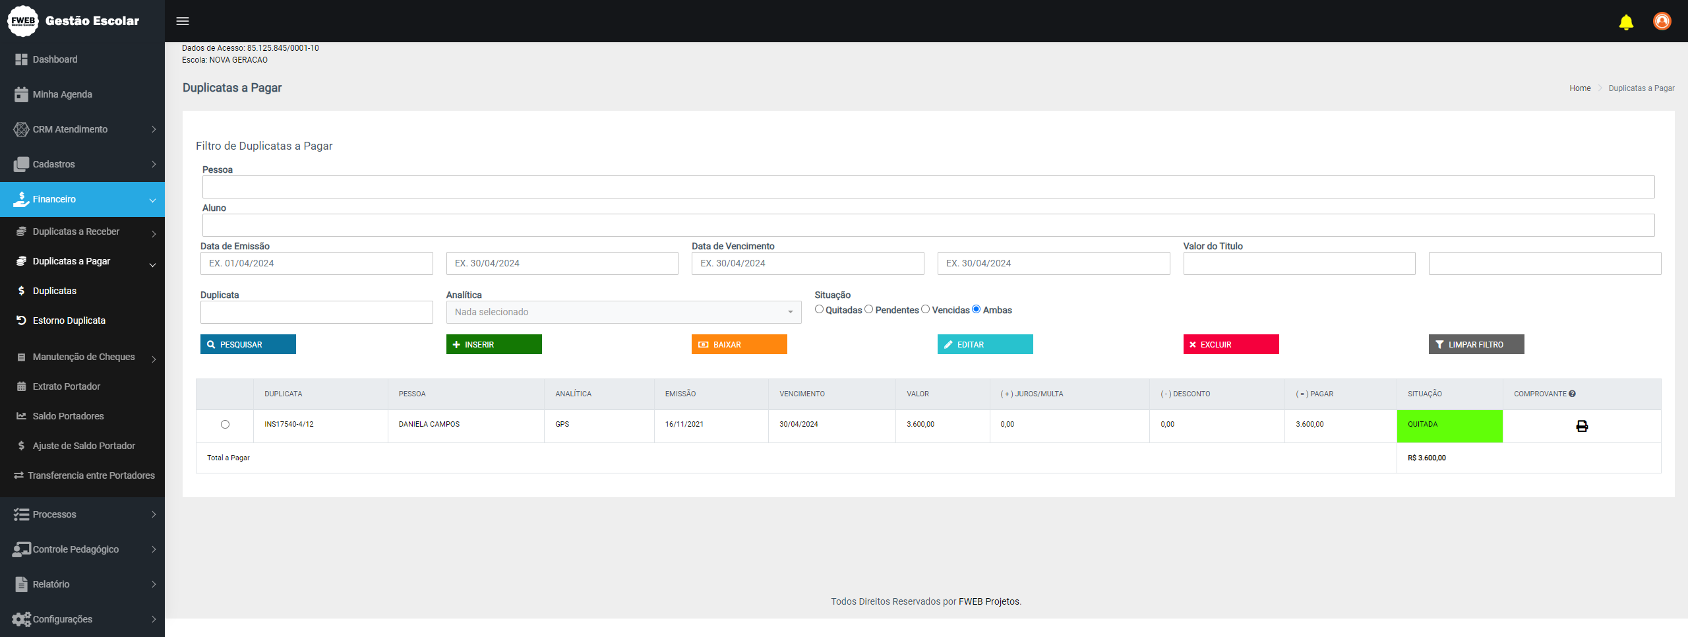The image size is (1688, 637).
Task: Click the Pessoa input field
Action: [928, 187]
